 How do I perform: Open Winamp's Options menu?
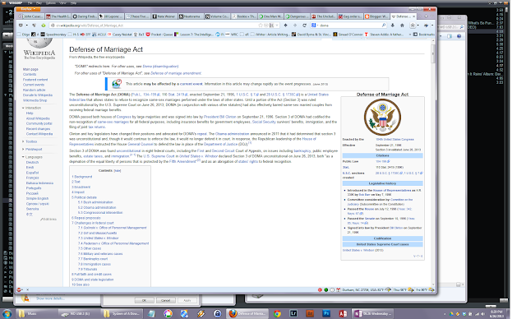pyautogui.click(x=51, y=2)
